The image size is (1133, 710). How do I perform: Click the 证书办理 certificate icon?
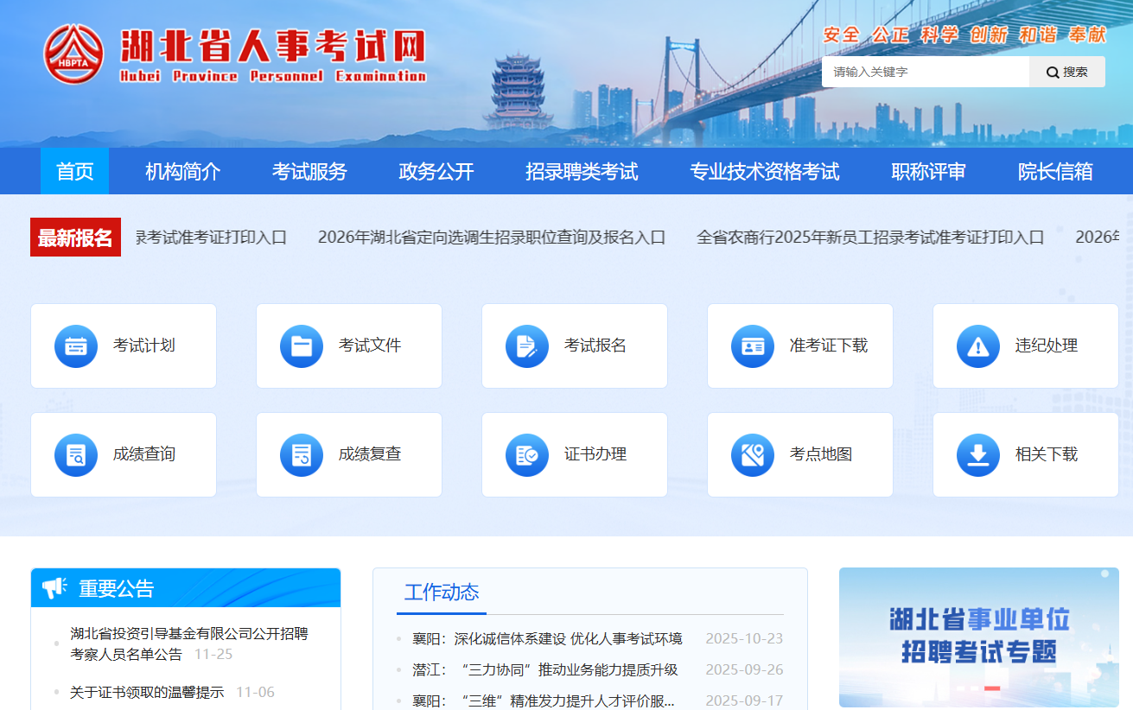click(527, 455)
